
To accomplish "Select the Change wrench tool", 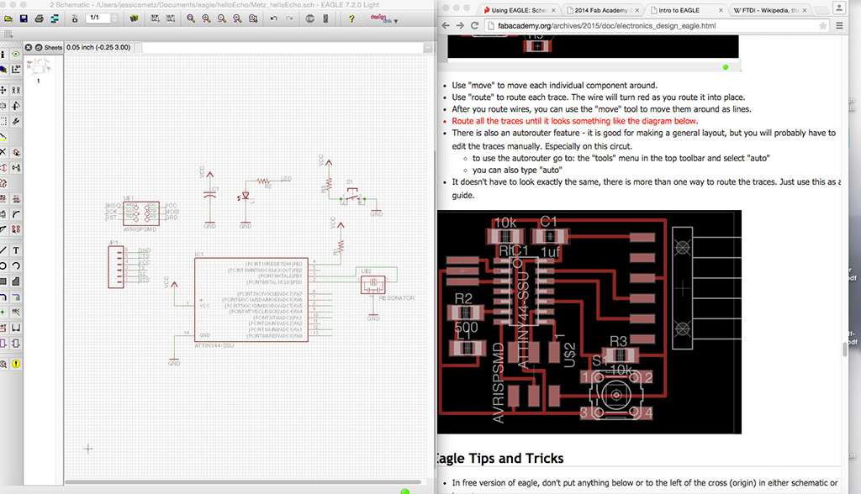I will [16, 121].
